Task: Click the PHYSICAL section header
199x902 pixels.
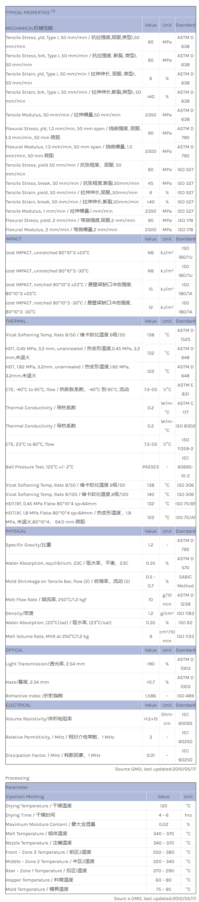Action: pyautogui.click(x=16, y=531)
